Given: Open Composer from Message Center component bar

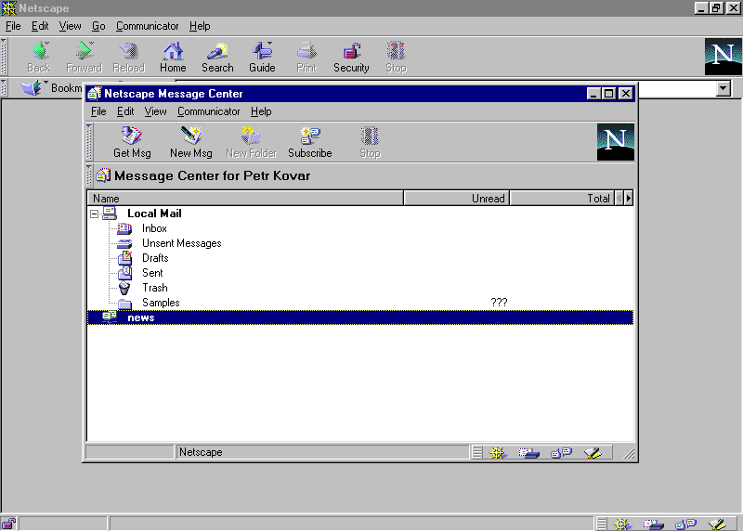Looking at the screenshot, I should point(593,453).
